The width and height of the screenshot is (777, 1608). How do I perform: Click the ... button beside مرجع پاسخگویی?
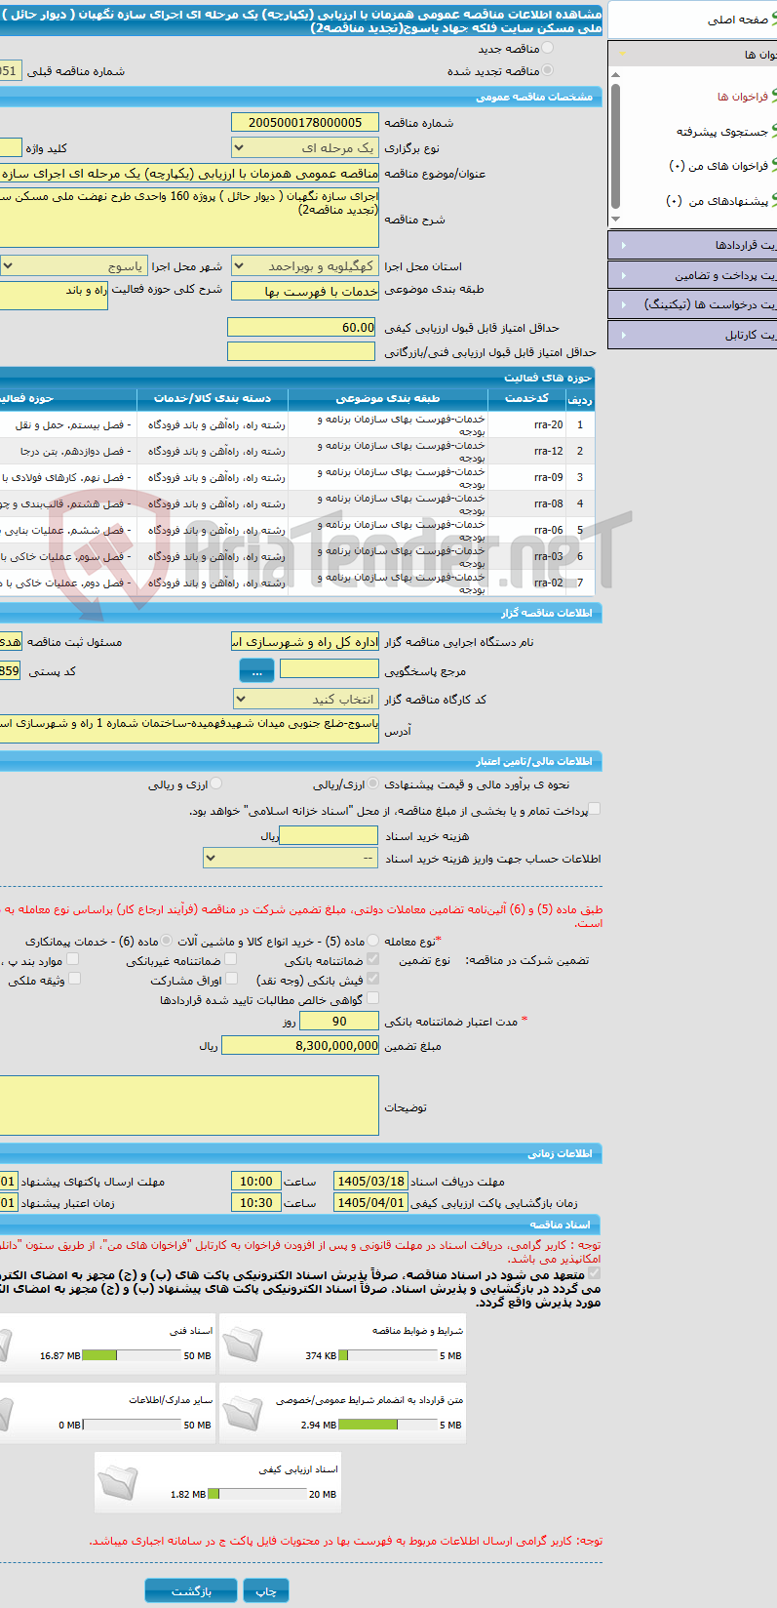click(x=256, y=670)
